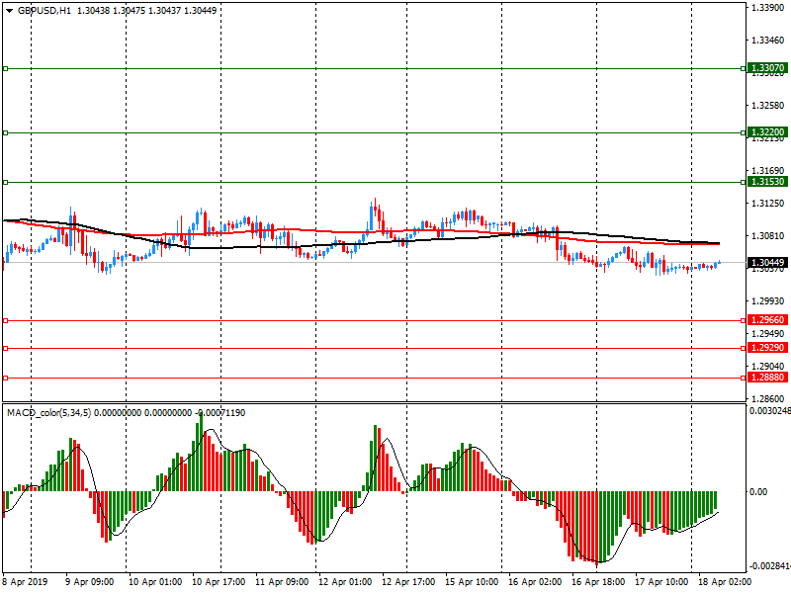Click the MACD 0.00 zero level label
The width and height of the screenshot is (791, 593).
coord(759,492)
